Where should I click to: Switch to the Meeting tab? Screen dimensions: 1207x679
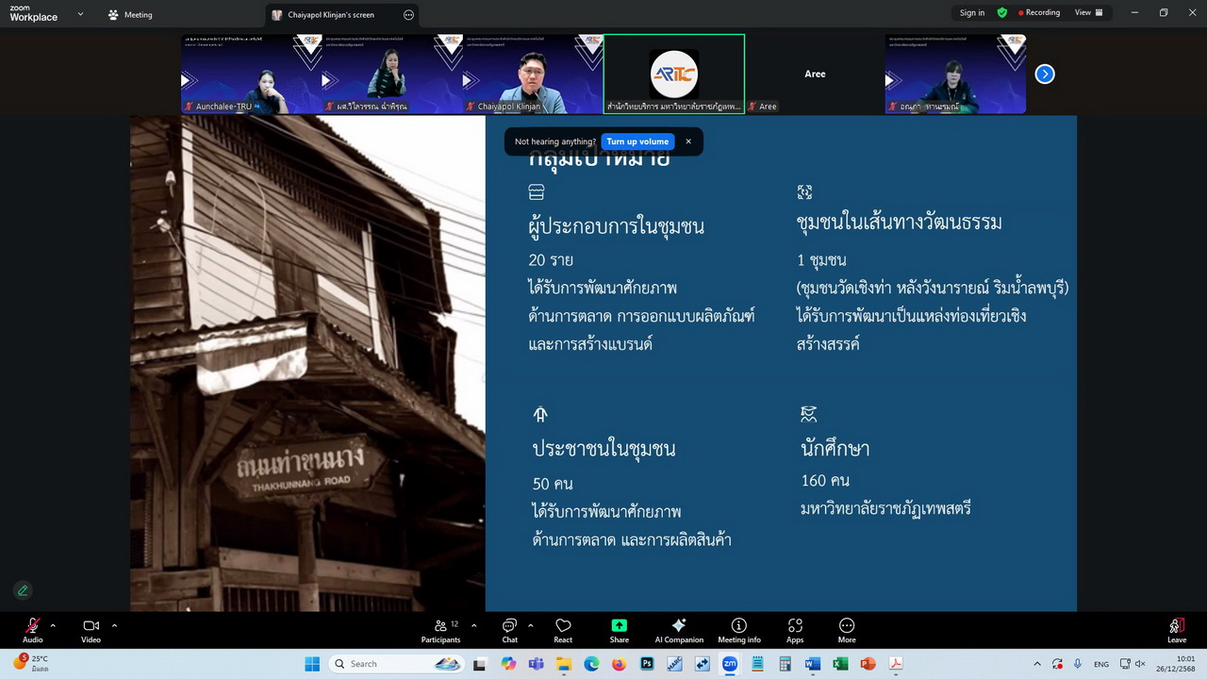coord(130,15)
